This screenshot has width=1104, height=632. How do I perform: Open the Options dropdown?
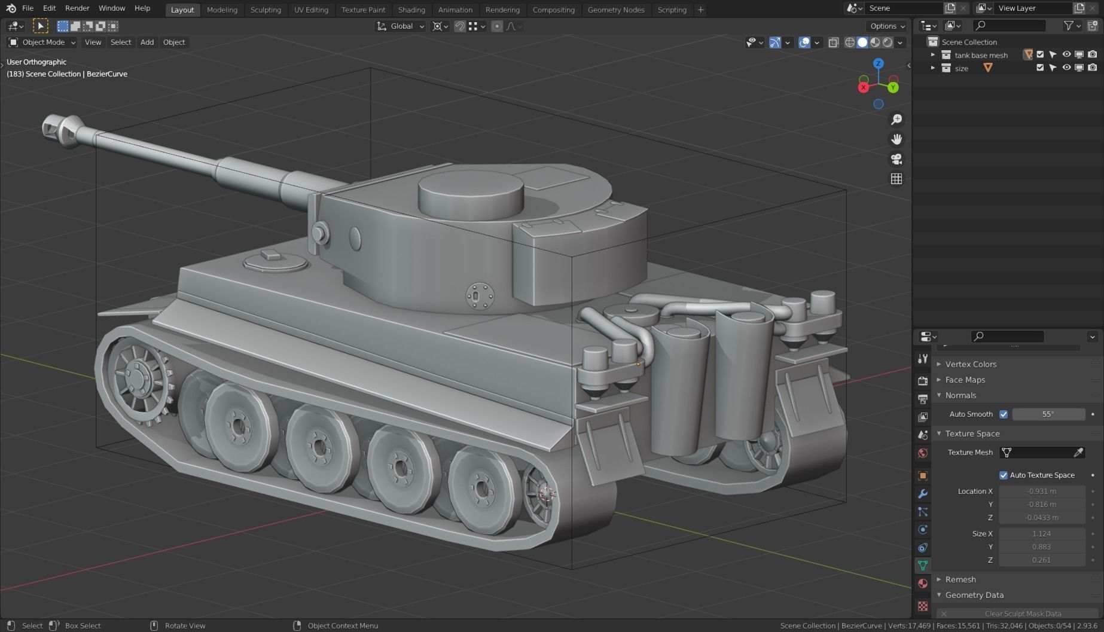pos(888,26)
